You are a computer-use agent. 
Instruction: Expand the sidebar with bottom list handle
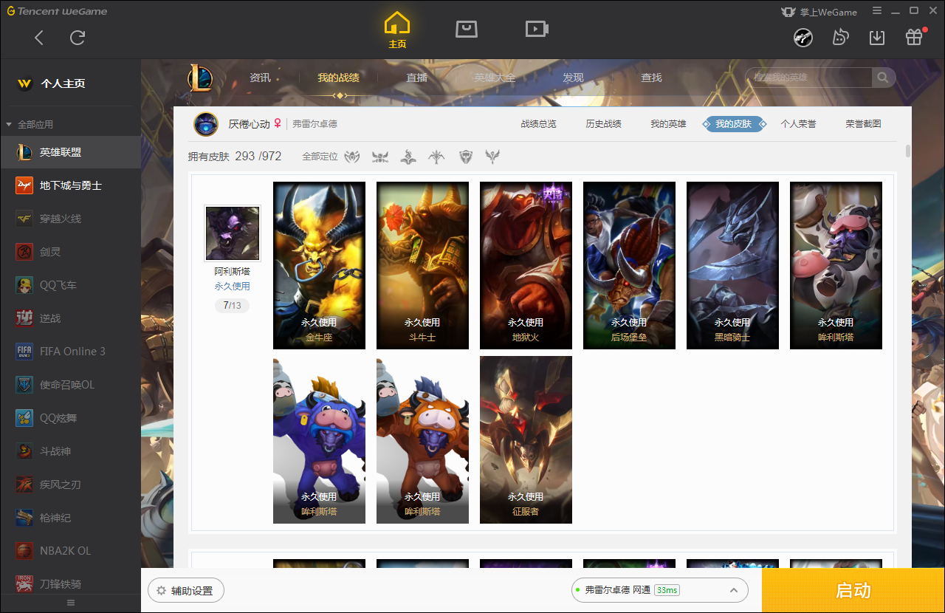click(71, 603)
